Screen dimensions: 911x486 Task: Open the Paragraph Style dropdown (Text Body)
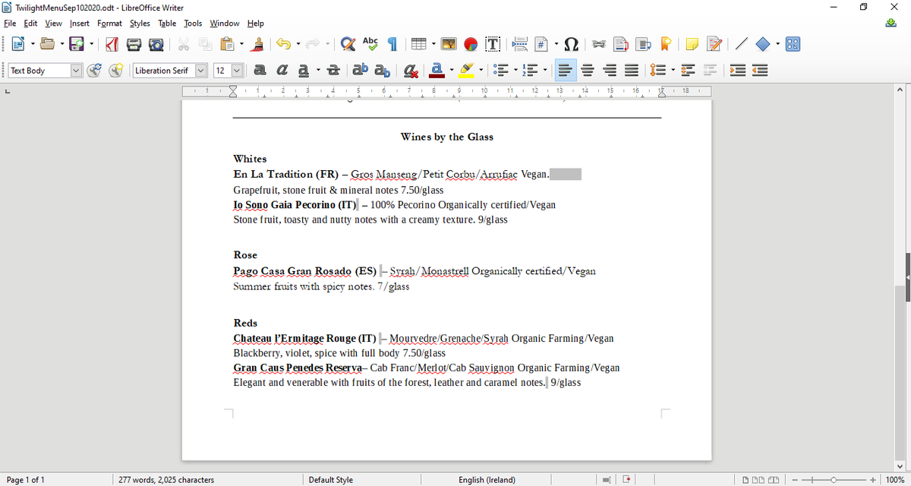click(76, 71)
